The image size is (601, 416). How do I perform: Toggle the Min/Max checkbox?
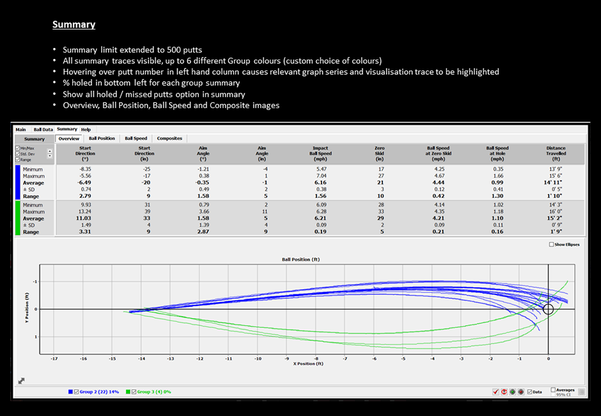click(17, 148)
